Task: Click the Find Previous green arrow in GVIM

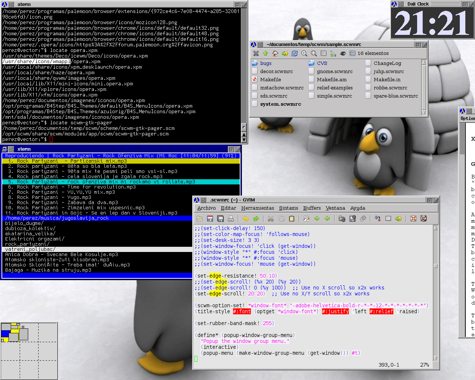Action: [327, 219]
